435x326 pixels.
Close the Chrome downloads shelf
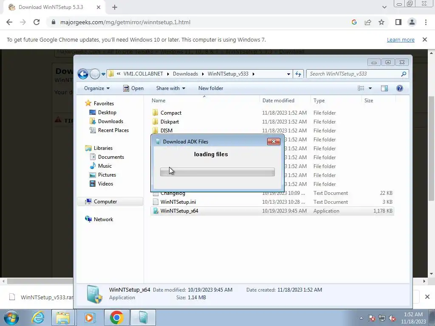427,297
